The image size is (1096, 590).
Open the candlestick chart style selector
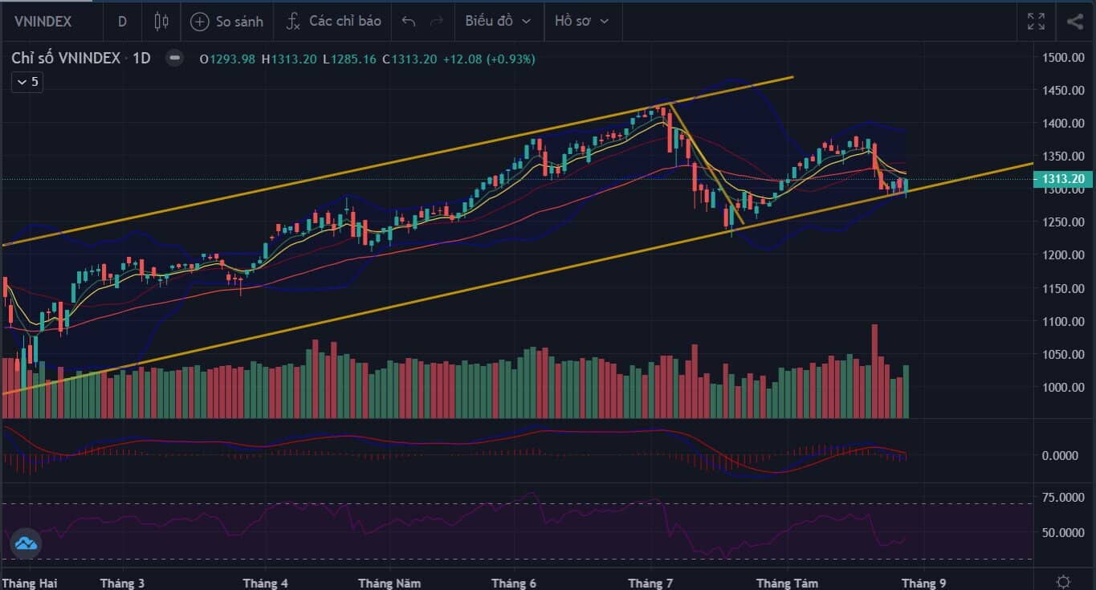[x=161, y=21]
